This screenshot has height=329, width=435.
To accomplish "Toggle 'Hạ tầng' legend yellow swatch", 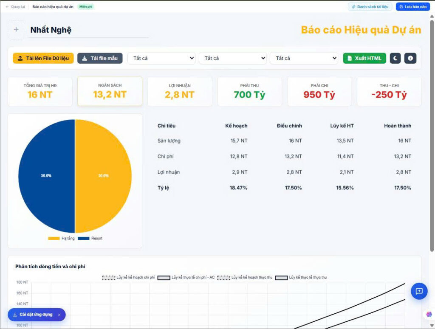I will tap(54, 238).
